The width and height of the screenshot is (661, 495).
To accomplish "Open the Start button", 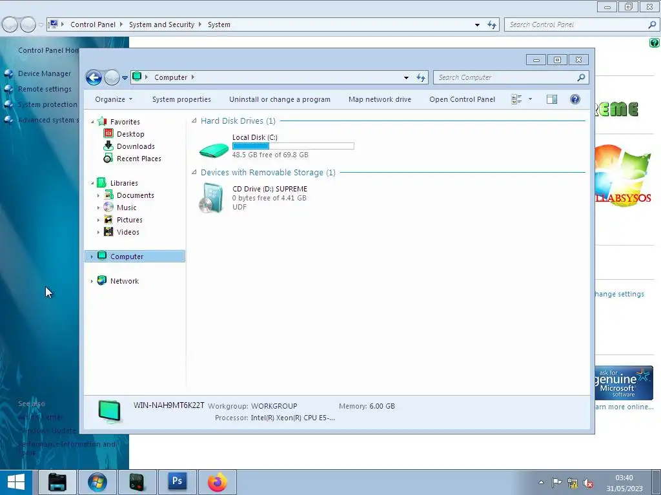I will pos(16,482).
